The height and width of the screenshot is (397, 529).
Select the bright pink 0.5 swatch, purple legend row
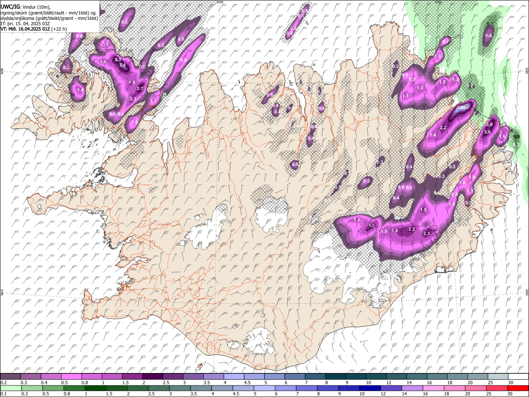[71, 377]
